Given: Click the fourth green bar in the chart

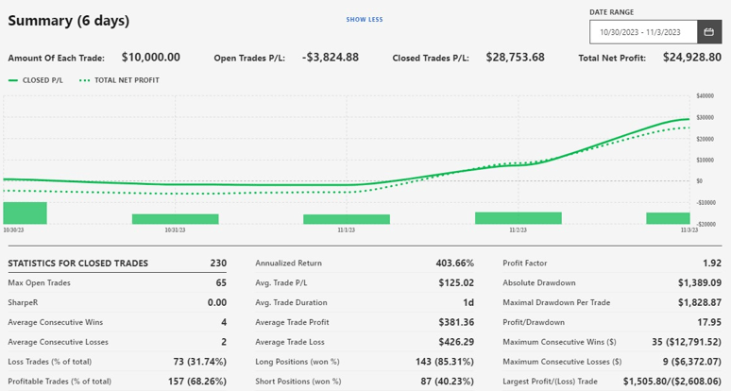Looking at the screenshot, I should point(518,217).
